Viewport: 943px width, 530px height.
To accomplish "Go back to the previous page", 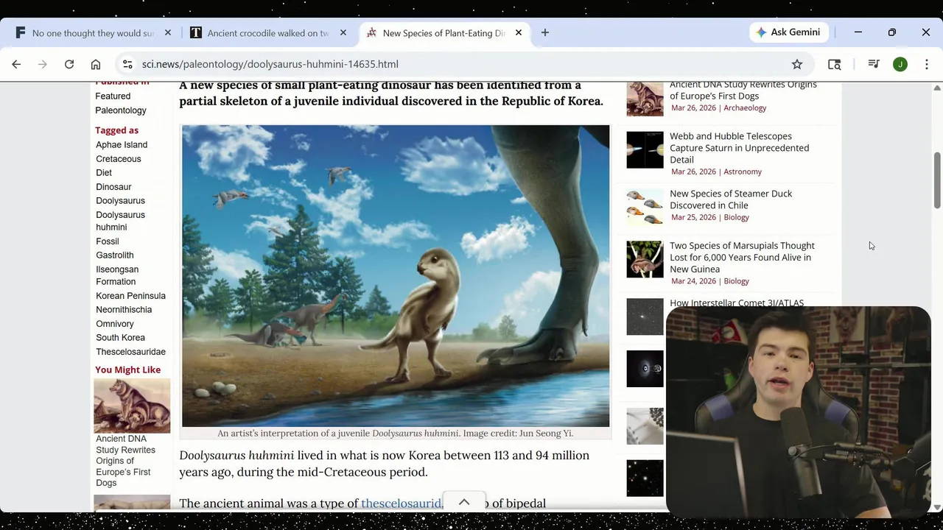I will click(16, 64).
